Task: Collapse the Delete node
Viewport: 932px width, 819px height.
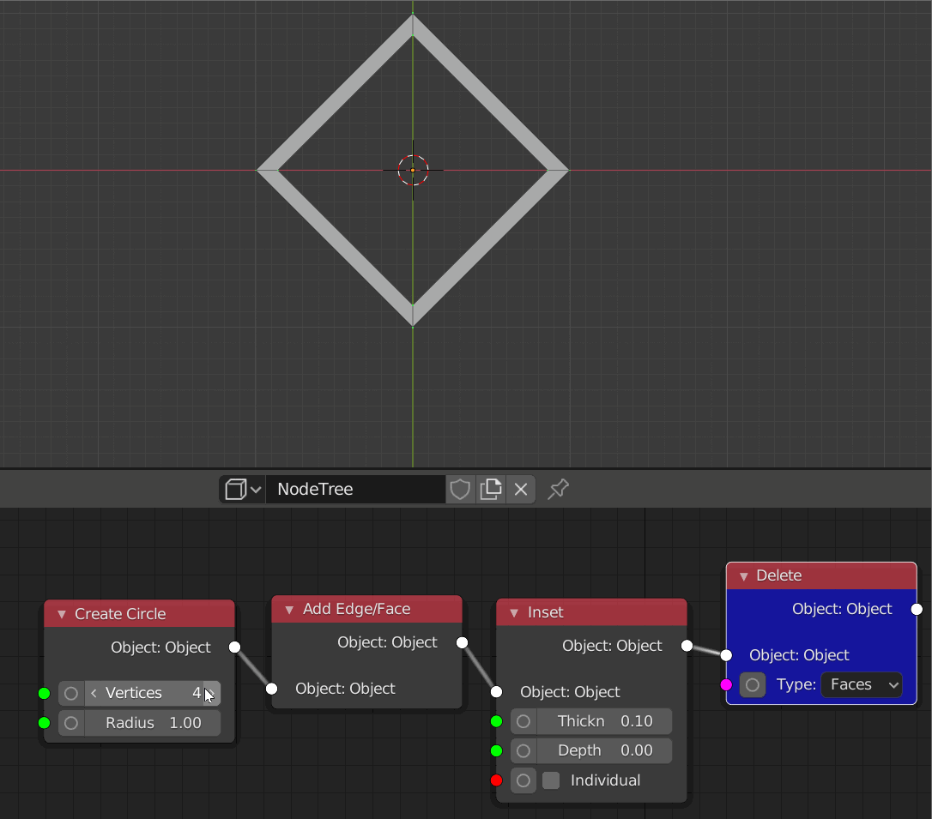Action: tap(743, 575)
